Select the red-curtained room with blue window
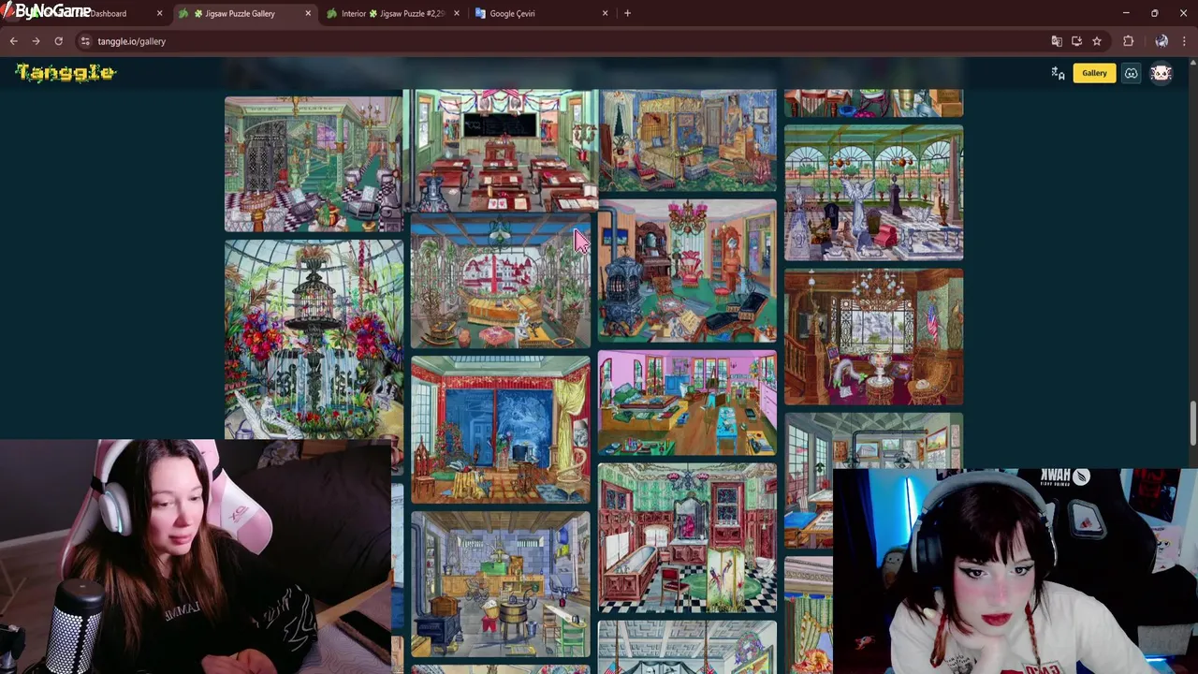Screen dimensions: 1198x674 click(x=501, y=429)
